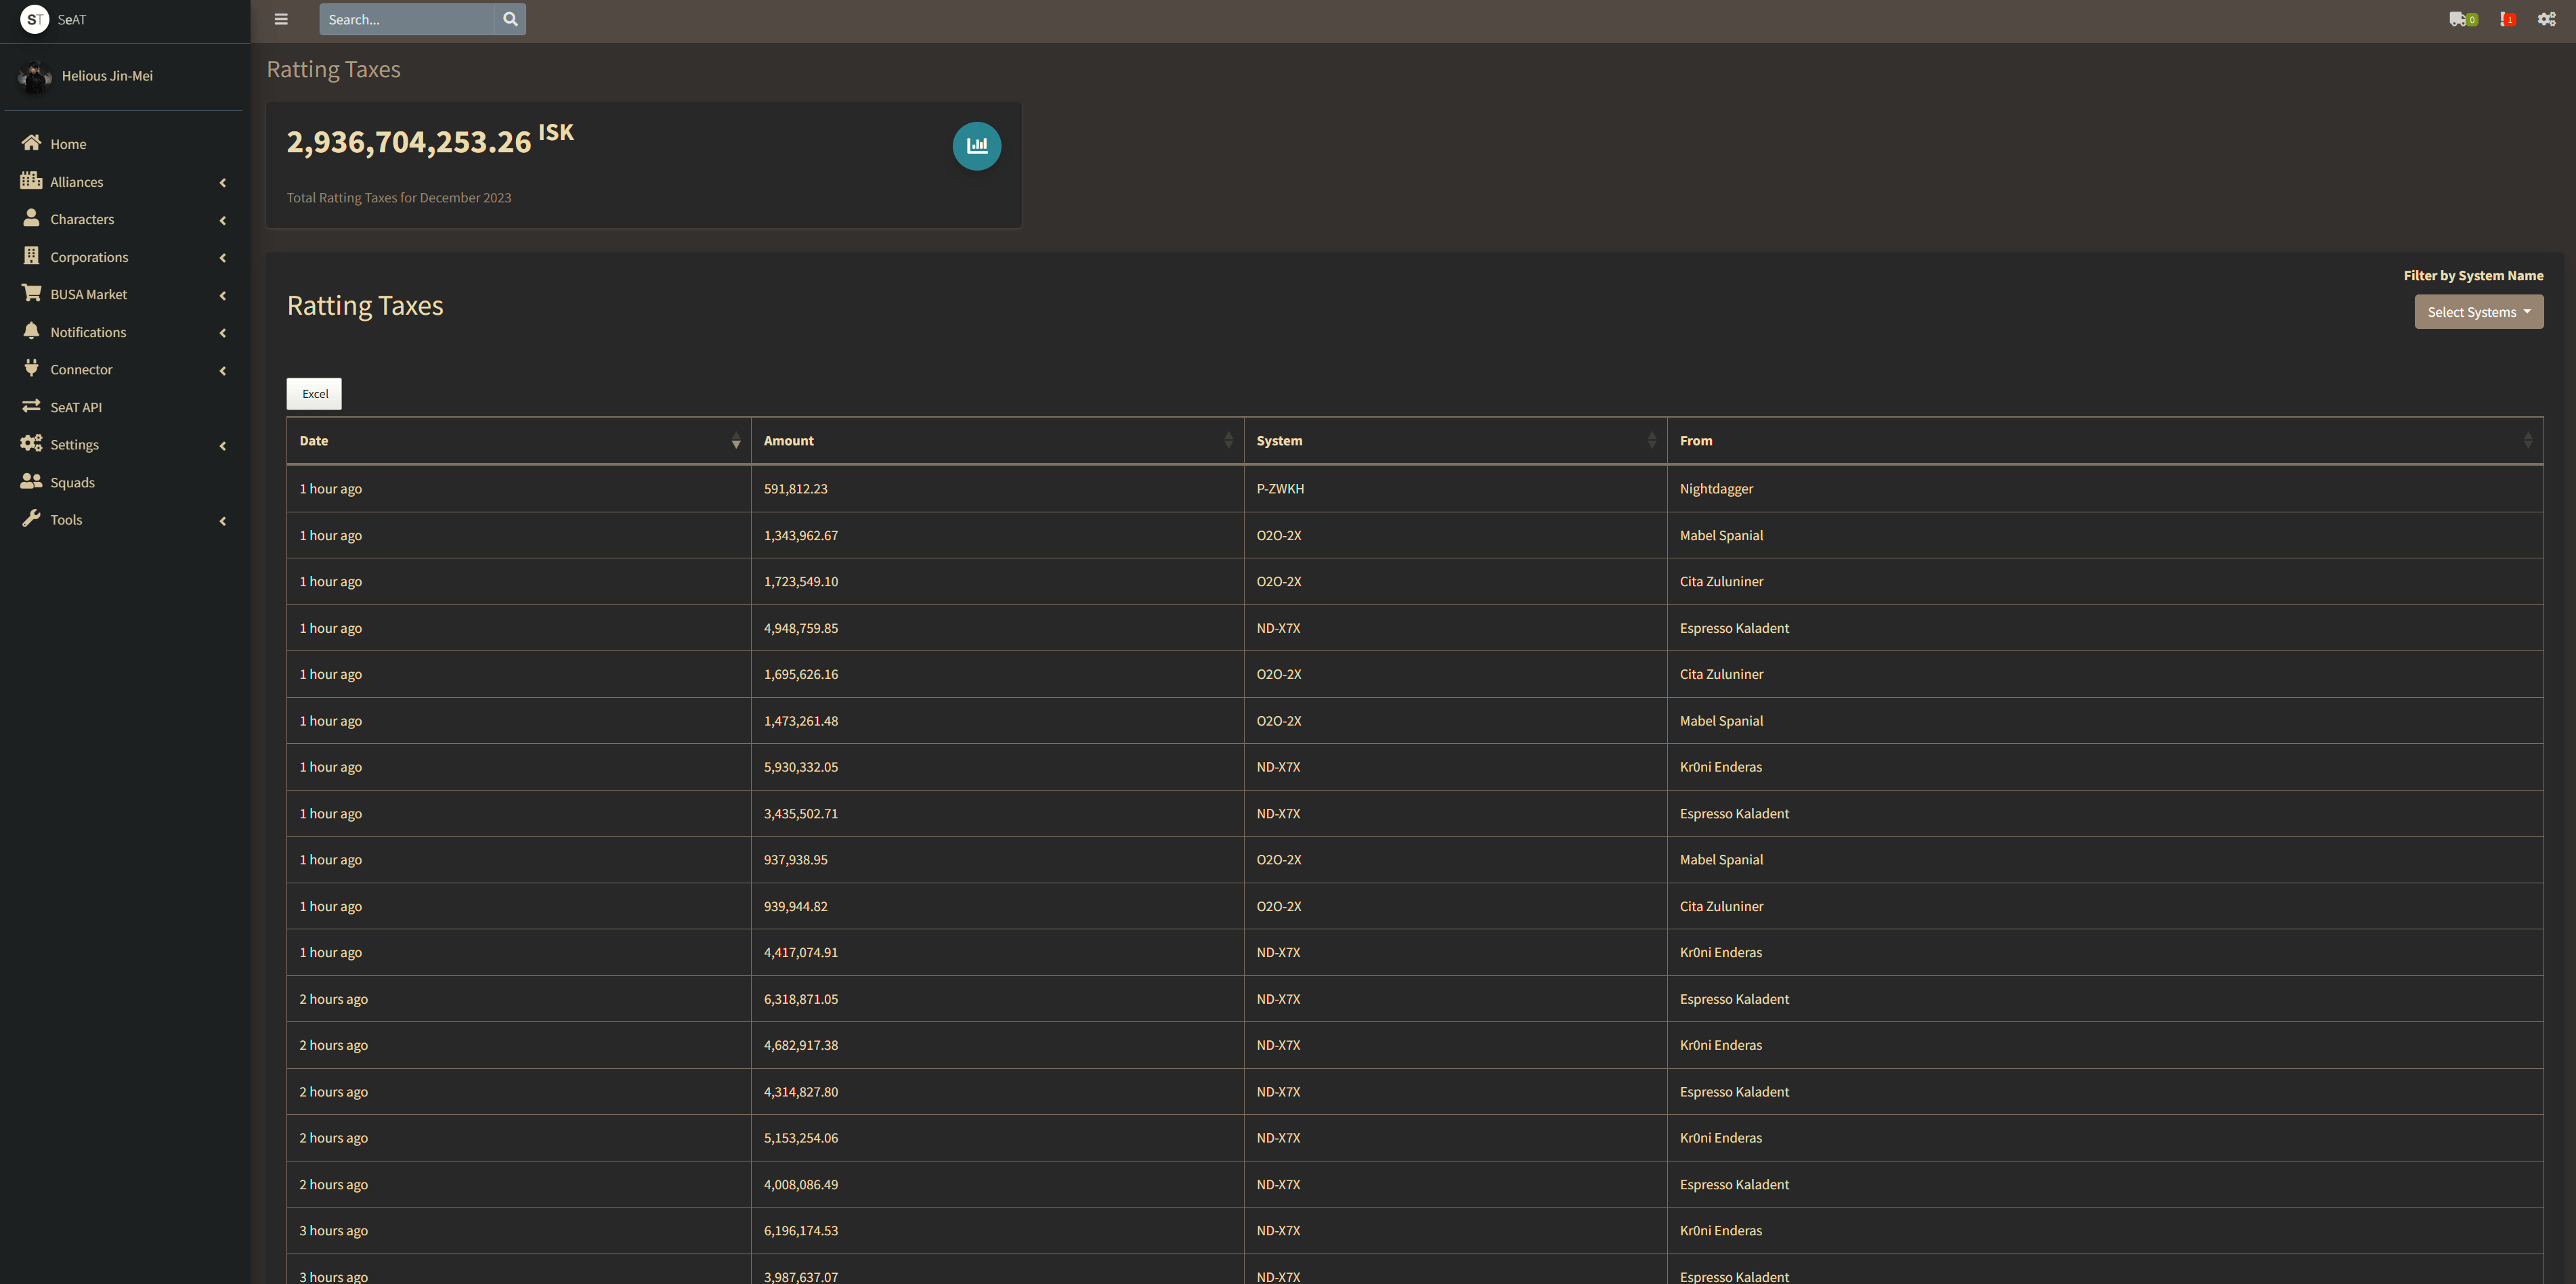Click the Helious Jin-Mei avatar
This screenshot has width=2576, height=1284.
point(35,76)
